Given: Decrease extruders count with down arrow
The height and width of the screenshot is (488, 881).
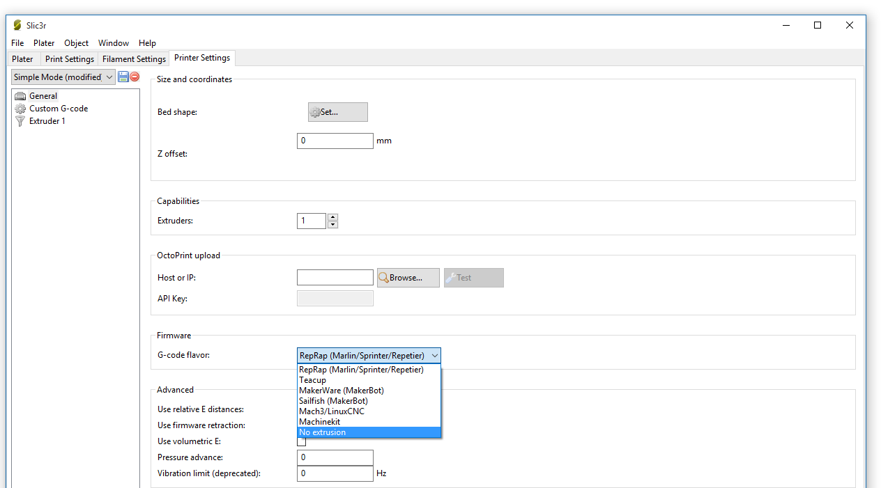Looking at the screenshot, I should 332,224.
